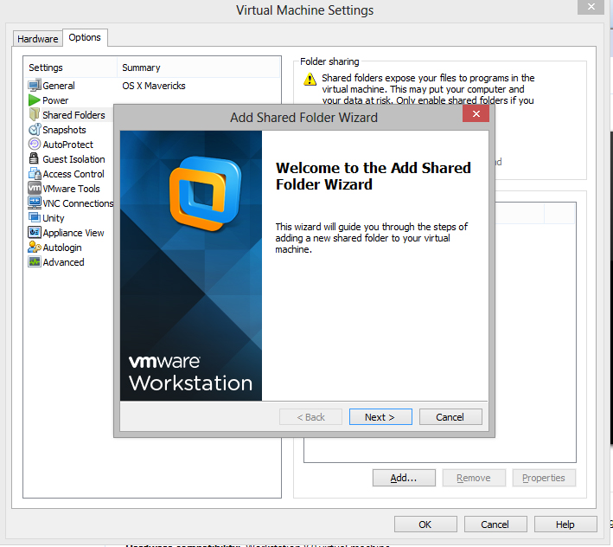This screenshot has width=613, height=547.
Task: Select the Access Control row label
Action: pos(73,174)
